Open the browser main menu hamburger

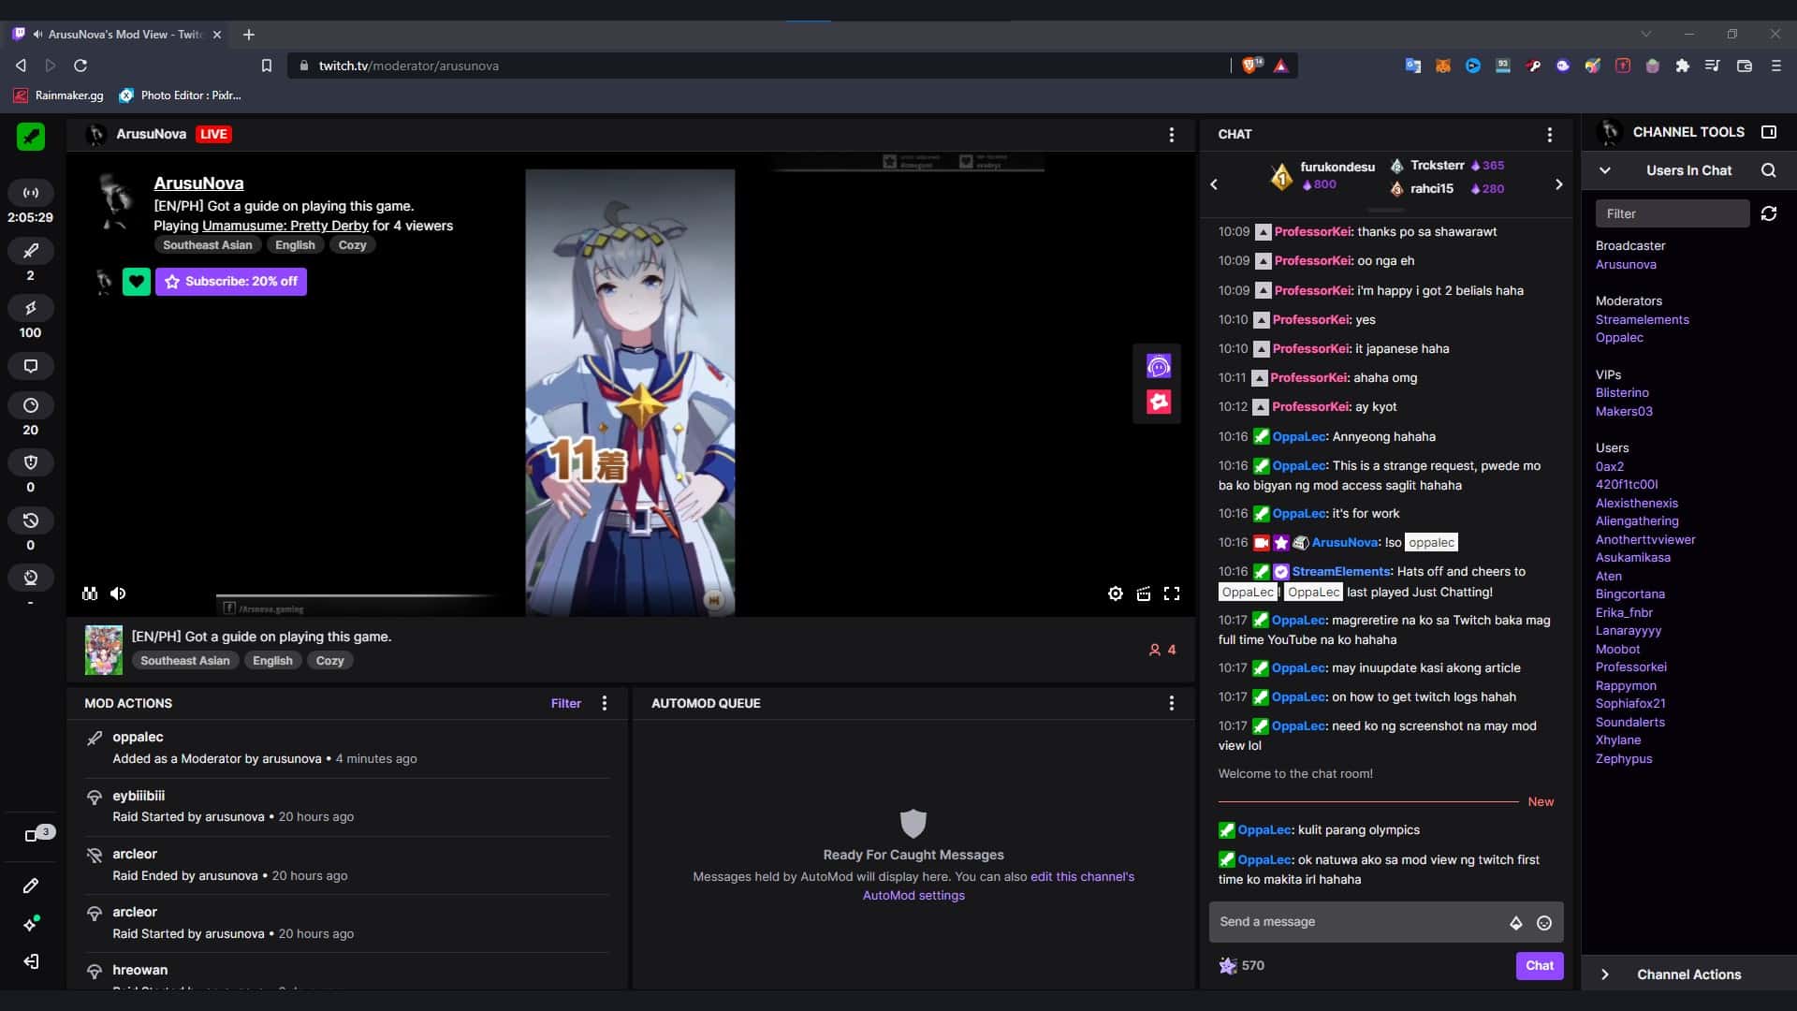pyautogui.click(x=1776, y=66)
